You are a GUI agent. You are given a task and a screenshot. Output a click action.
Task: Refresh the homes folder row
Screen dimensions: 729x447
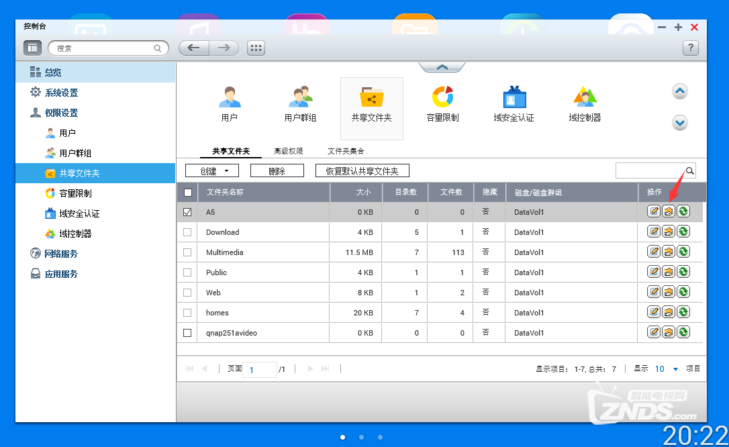[683, 312]
